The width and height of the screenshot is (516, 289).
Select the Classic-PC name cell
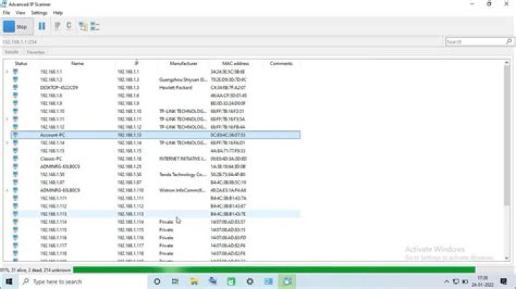(x=51, y=158)
